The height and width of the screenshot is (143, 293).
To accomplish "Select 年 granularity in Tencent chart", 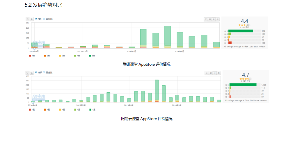I will coord(218,19).
